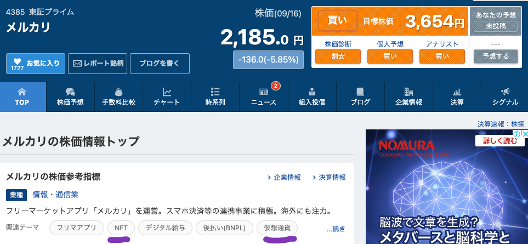Click the ブログを書く button
Viewport: 528px width, 244px height.
point(160,64)
